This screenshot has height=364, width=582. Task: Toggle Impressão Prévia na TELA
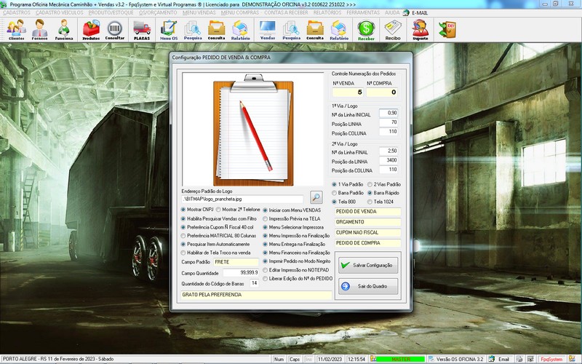(266, 218)
